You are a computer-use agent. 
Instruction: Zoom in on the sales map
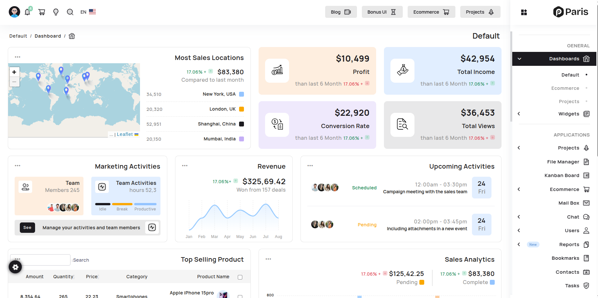(14, 72)
